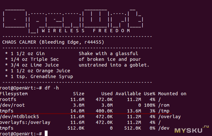The height and width of the screenshot is (136, 212).
Task: Click the 'root@OpenWrt:~#' prompt before df -h
Action: pos(21,88)
